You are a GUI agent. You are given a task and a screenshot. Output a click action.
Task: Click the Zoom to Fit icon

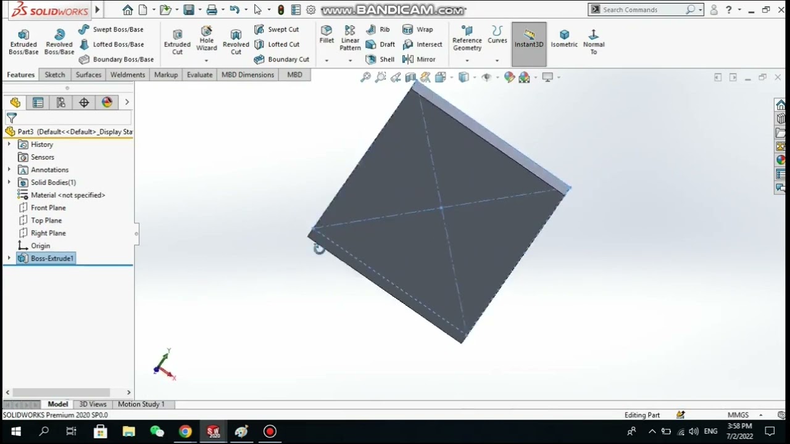click(365, 77)
